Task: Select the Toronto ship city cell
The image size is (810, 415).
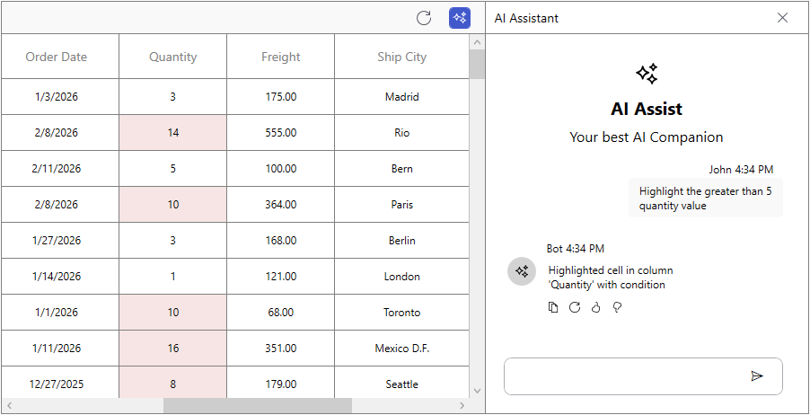Action: (402, 313)
